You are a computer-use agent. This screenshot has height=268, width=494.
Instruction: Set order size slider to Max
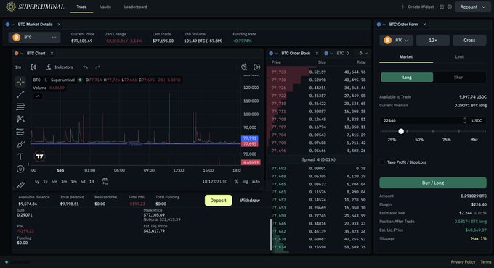pyautogui.click(x=474, y=140)
